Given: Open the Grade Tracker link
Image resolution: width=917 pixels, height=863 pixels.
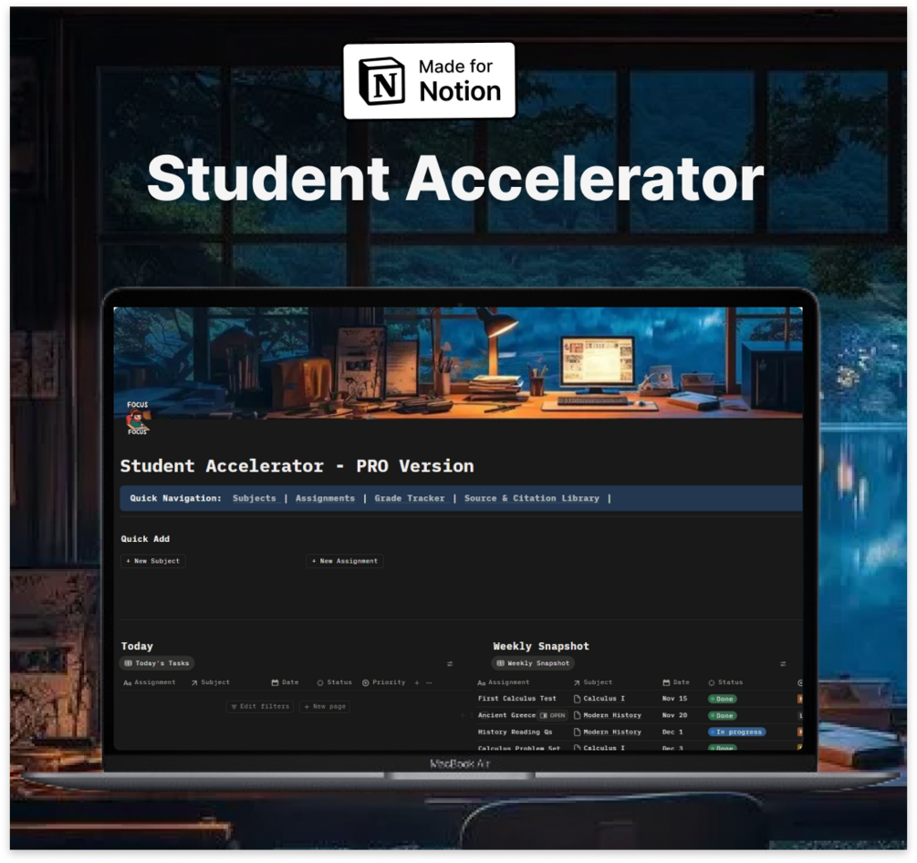Looking at the screenshot, I should (x=408, y=498).
